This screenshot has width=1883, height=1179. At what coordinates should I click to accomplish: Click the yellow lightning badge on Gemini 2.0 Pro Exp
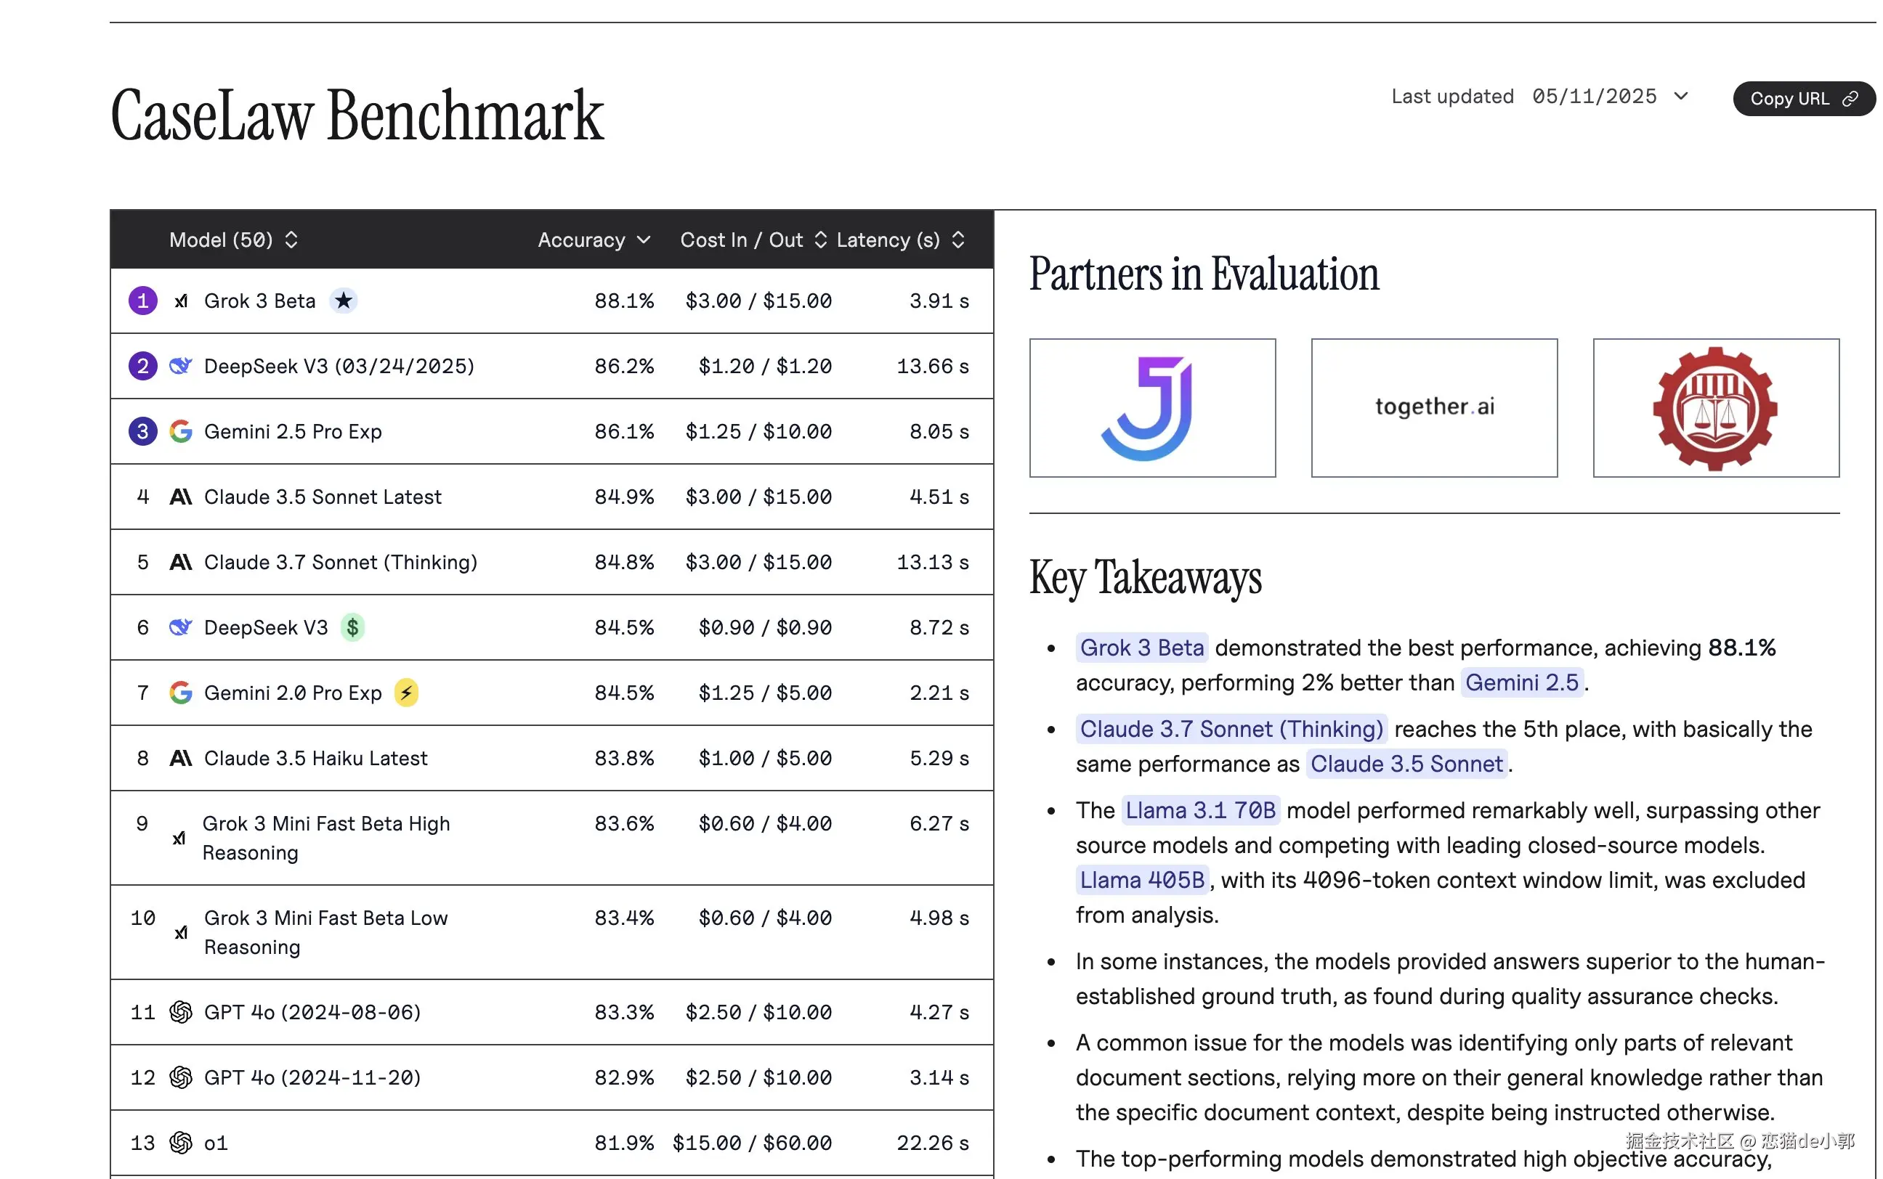(x=405, y=693)
